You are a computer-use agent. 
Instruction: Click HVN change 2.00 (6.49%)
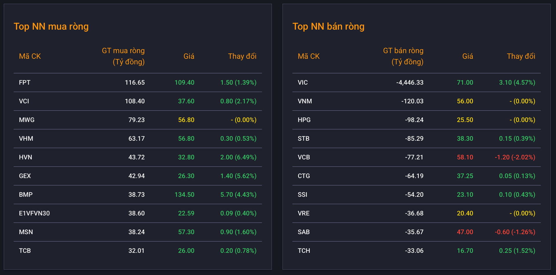(x=238, y=157)
